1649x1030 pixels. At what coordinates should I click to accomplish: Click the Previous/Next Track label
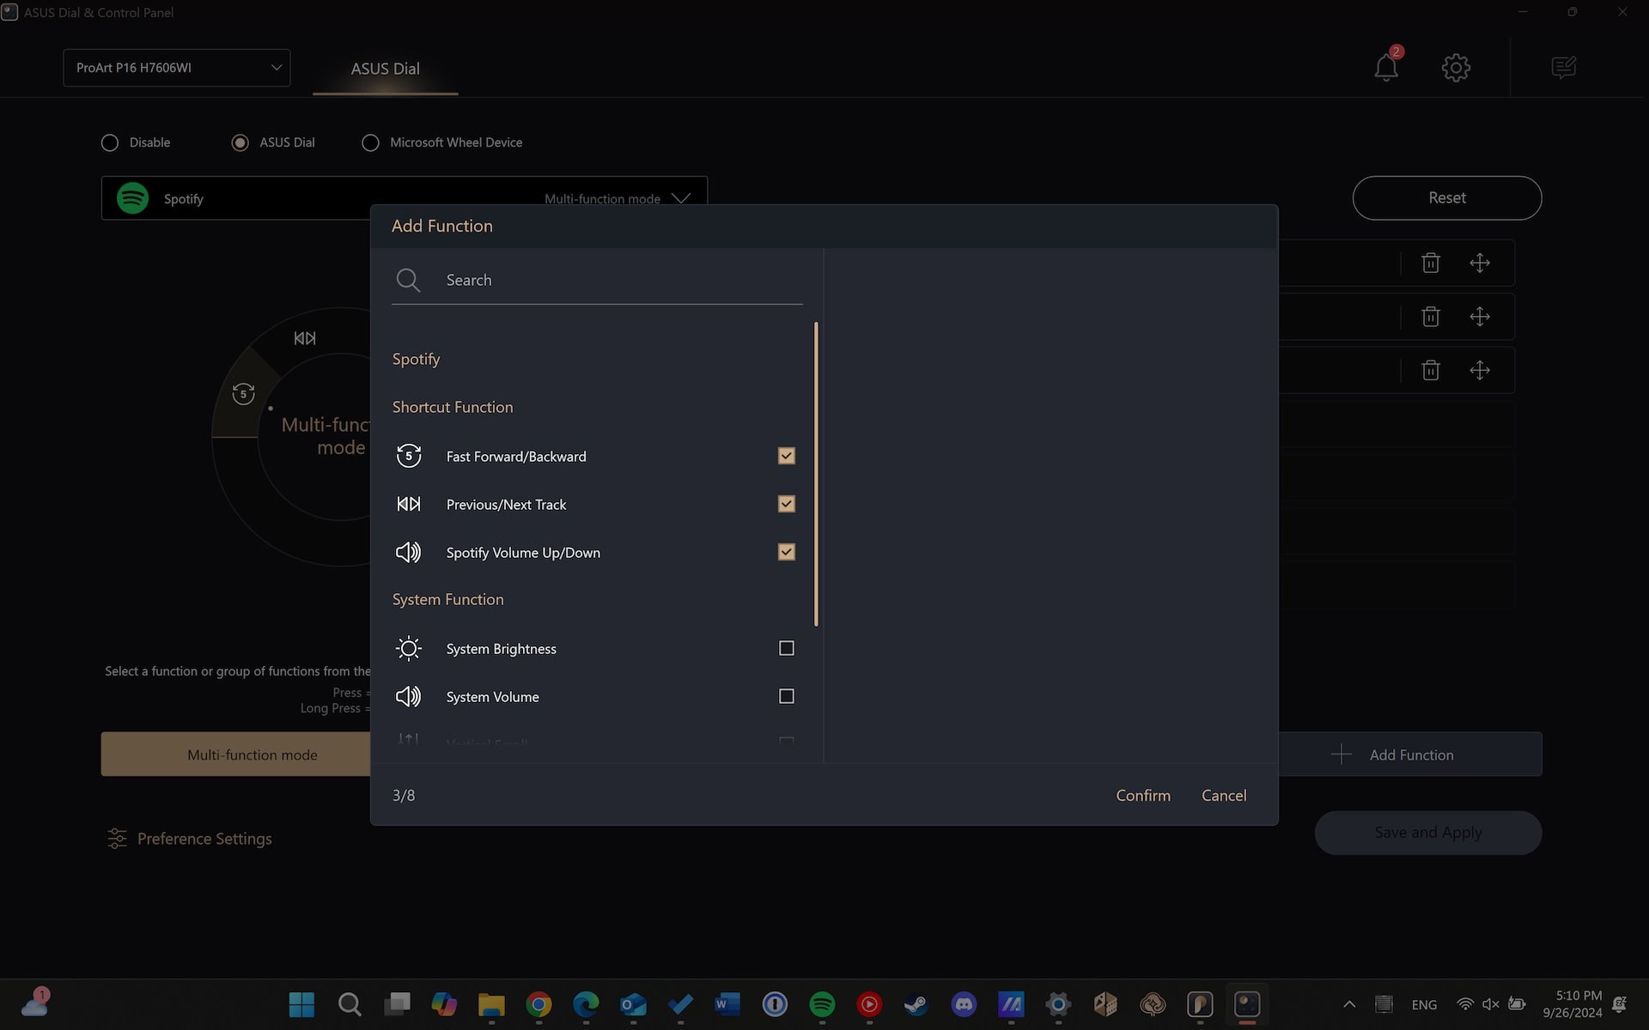pos(506,505)
